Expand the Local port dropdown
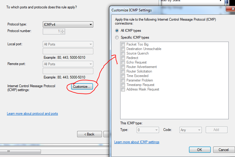The height and width of the screenshot is (157, 235). point(68,44)
